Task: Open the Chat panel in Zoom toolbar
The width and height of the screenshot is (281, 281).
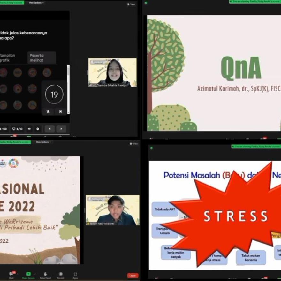Action: tap(11, 274)
